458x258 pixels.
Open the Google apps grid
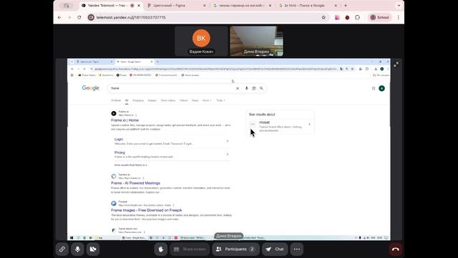click(374, 88)
